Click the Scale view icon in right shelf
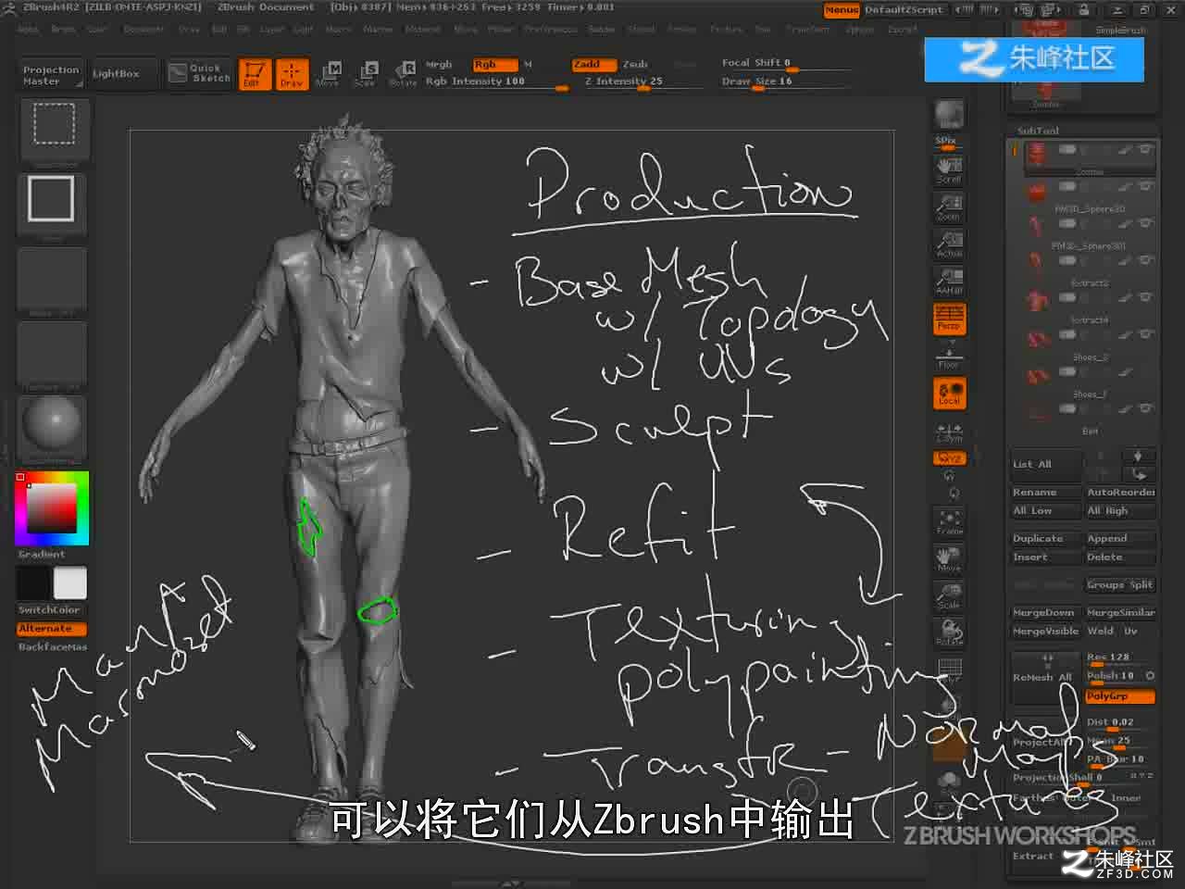 tap(949, 595)
